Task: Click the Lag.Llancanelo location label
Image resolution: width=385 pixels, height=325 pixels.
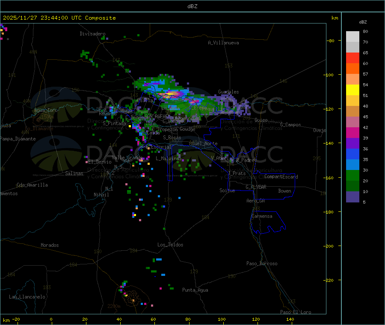Action: pos(27,297)
